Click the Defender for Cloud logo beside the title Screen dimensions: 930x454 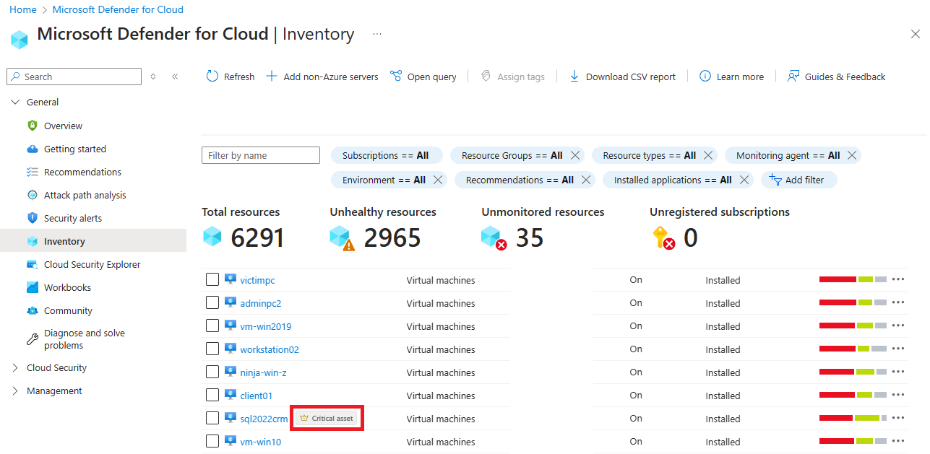(x=20, y=38)
